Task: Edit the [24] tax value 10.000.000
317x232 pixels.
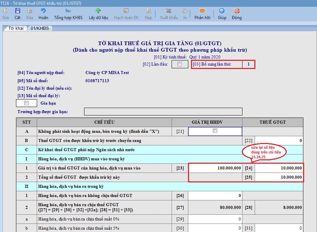Action: [x=279, y=168]
